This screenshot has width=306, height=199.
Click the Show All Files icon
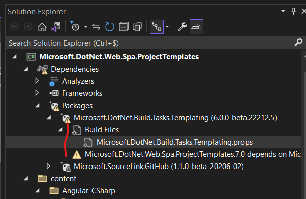(137, 27)
